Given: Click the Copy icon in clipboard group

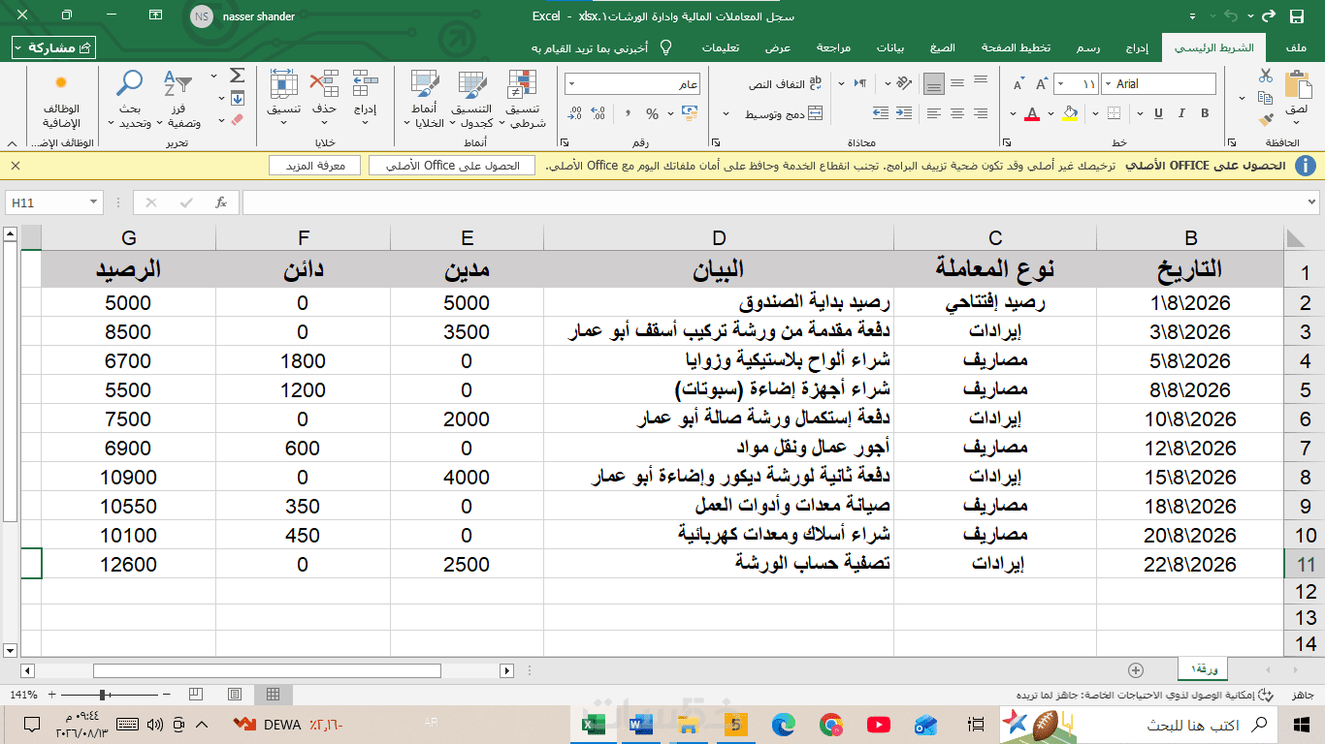Looking at the screenshot, I should coord(1265,98).
